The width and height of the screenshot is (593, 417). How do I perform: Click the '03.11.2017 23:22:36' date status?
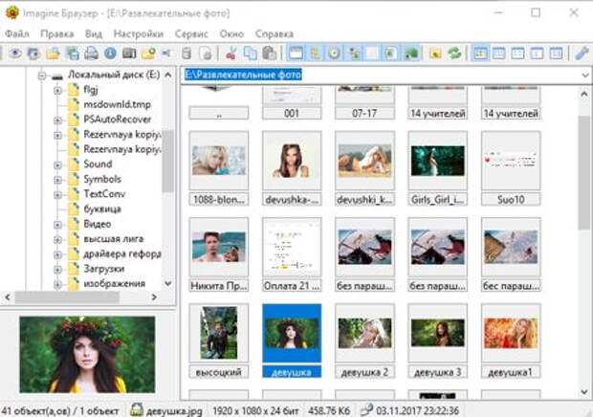click(x=418, y=410)
